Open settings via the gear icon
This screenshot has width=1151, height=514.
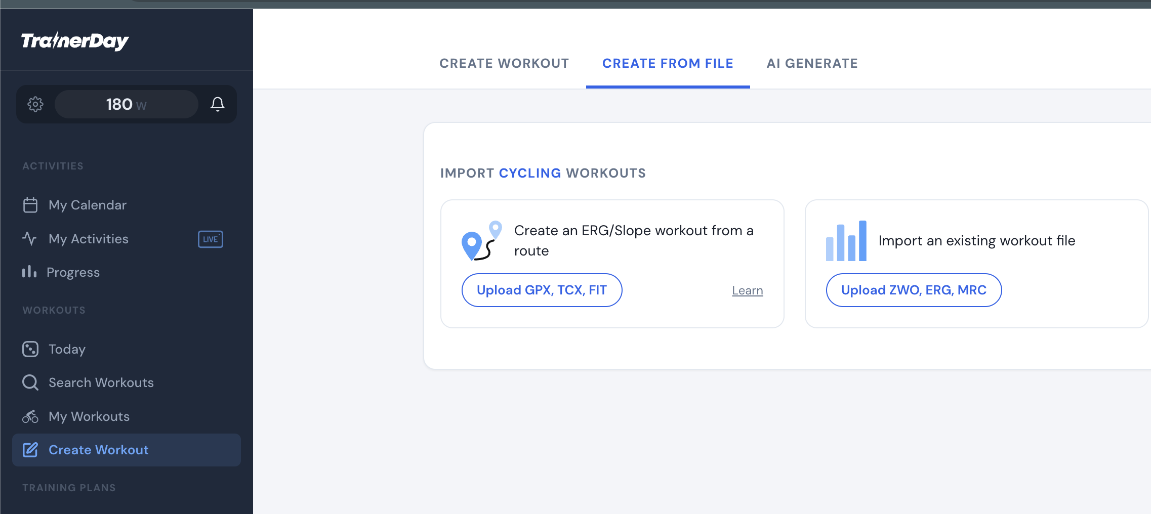tap(35, 104)
